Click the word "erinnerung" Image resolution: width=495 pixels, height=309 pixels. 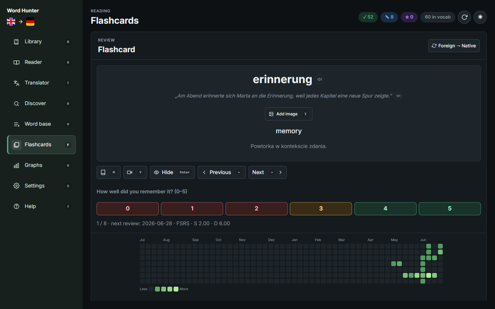pos(282,79)
